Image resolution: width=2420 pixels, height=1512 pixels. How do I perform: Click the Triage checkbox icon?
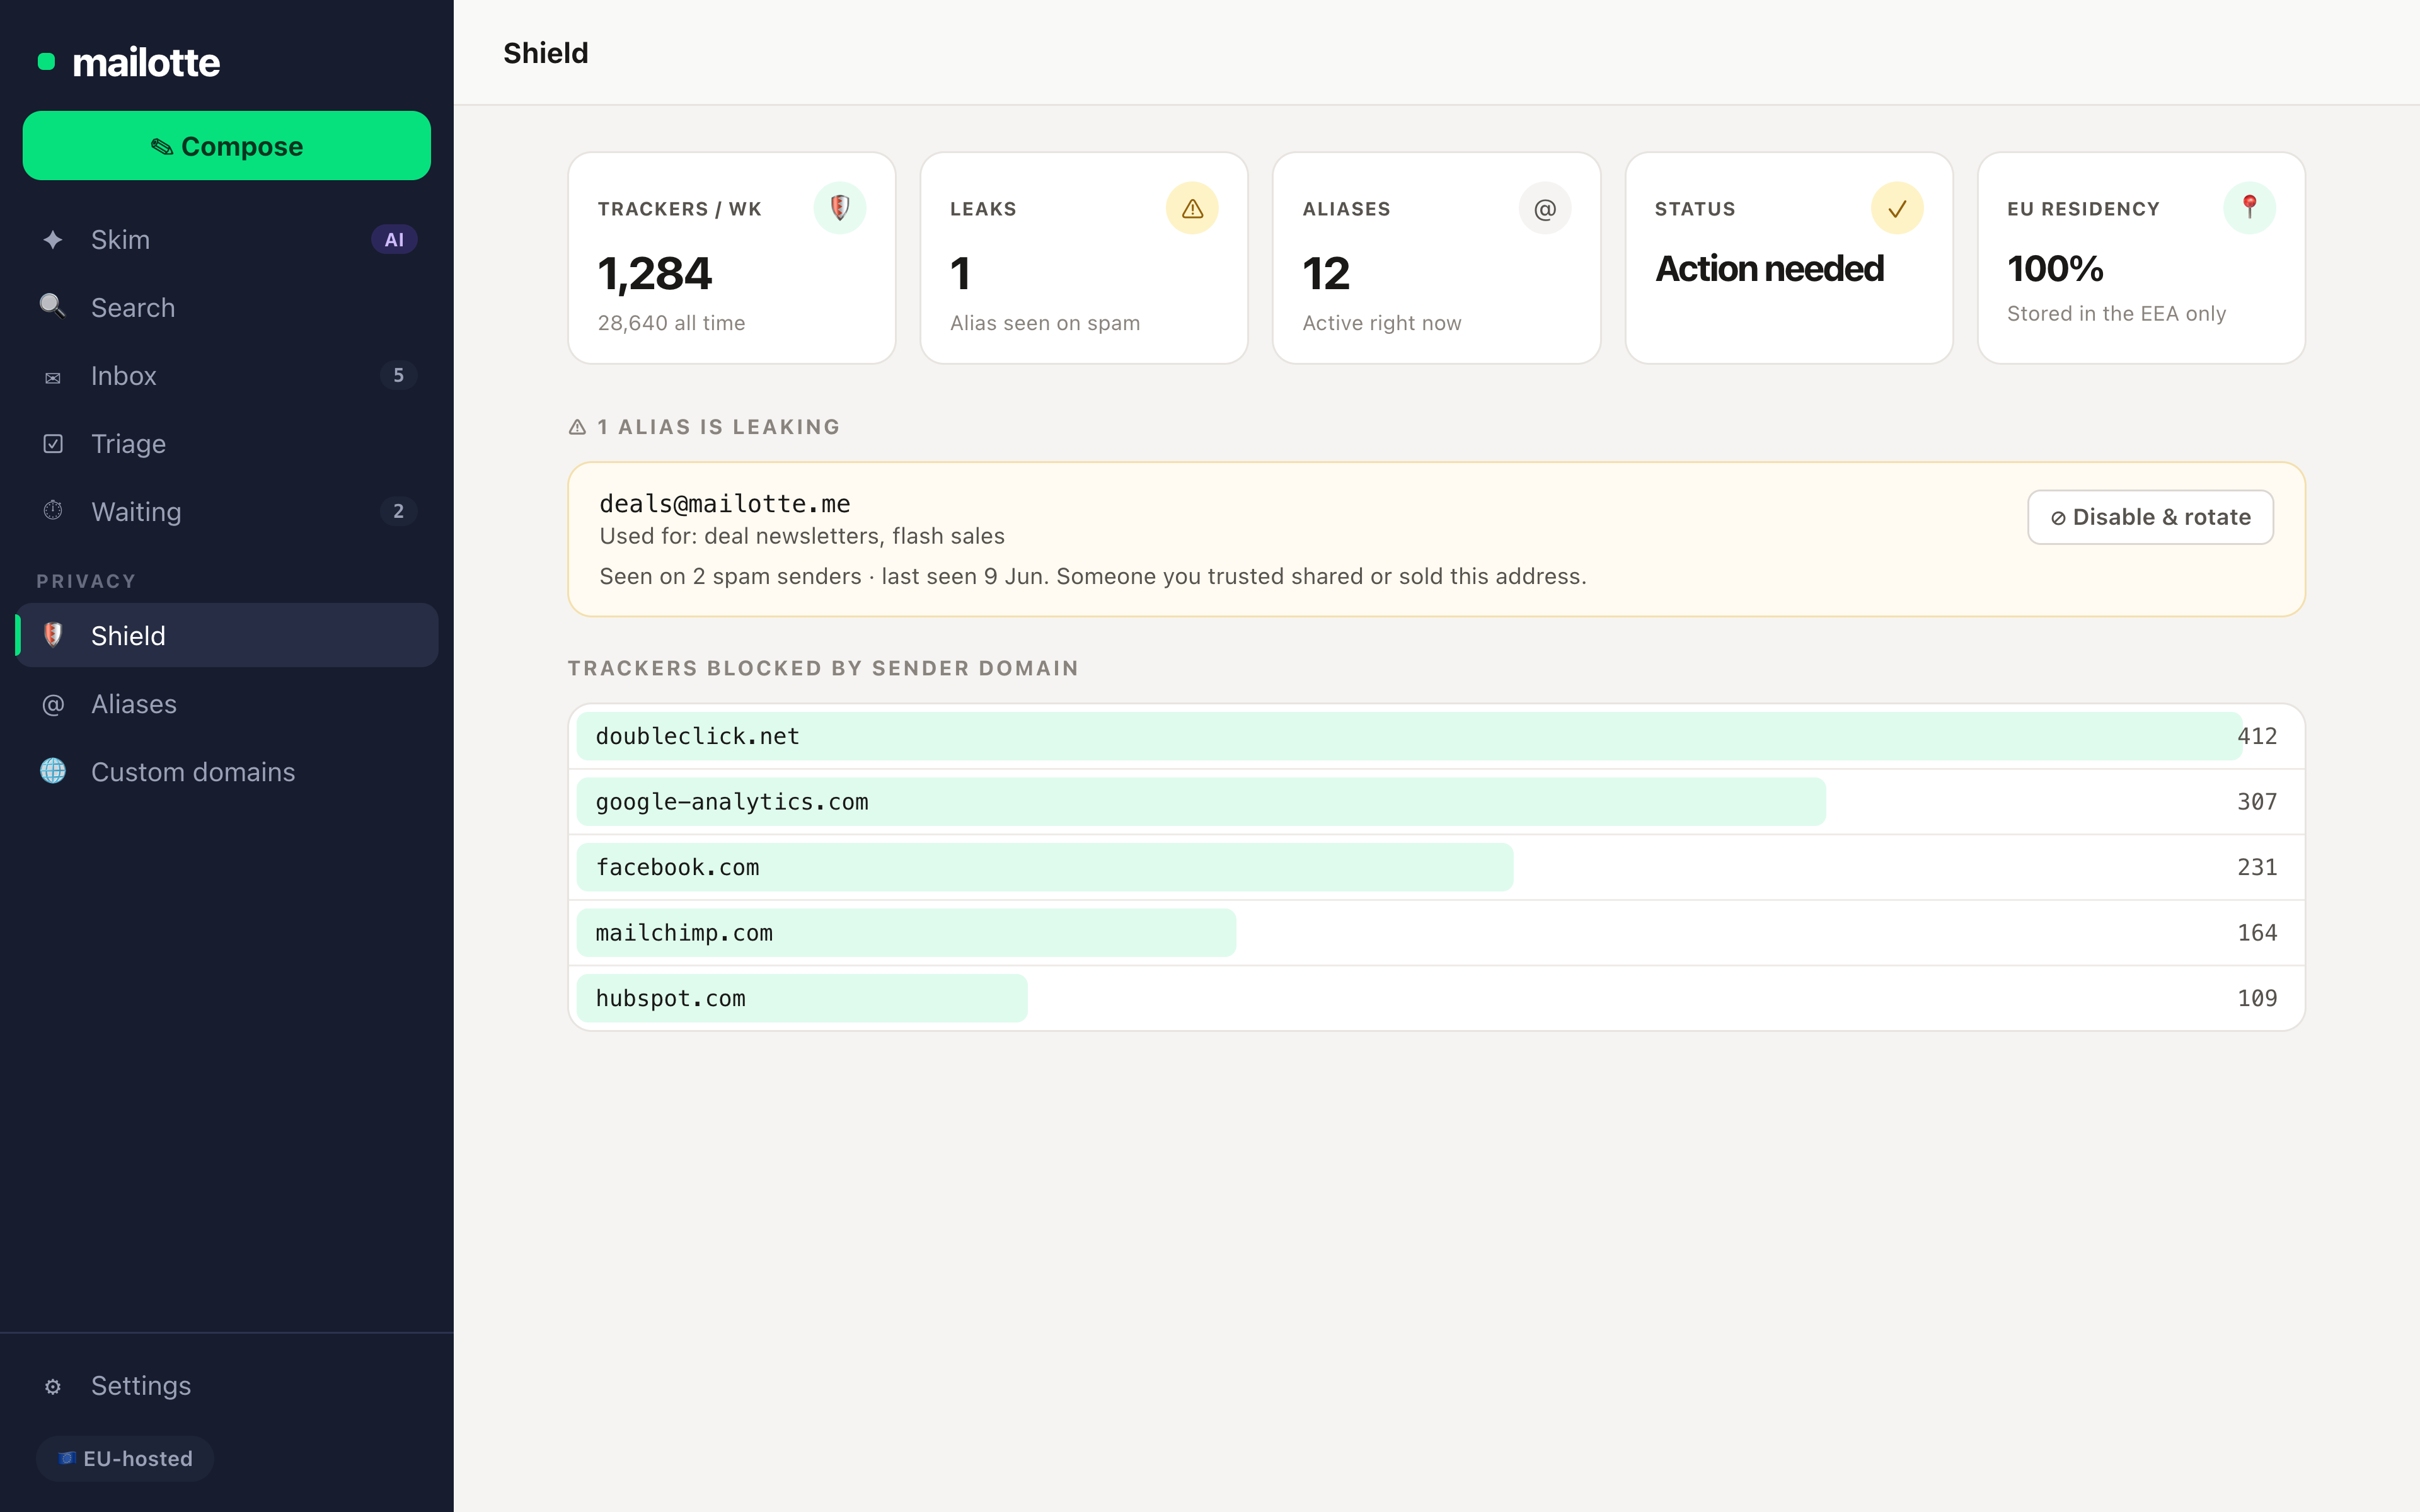53,444
